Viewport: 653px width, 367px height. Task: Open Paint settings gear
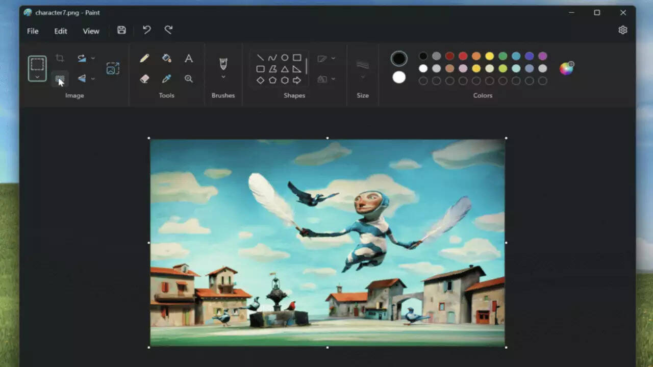[x=622, y=30]
